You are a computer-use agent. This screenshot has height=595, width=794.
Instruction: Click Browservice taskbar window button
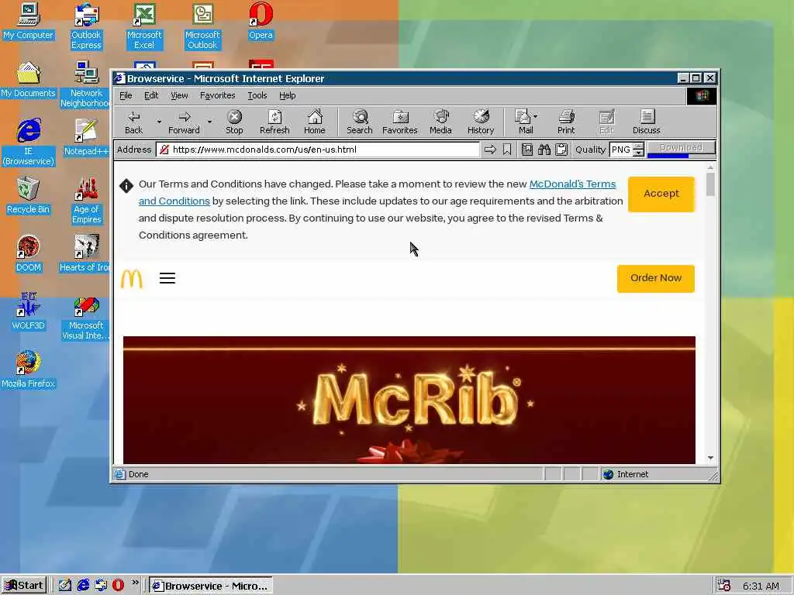pyautogui.click(x=211, y=586)
